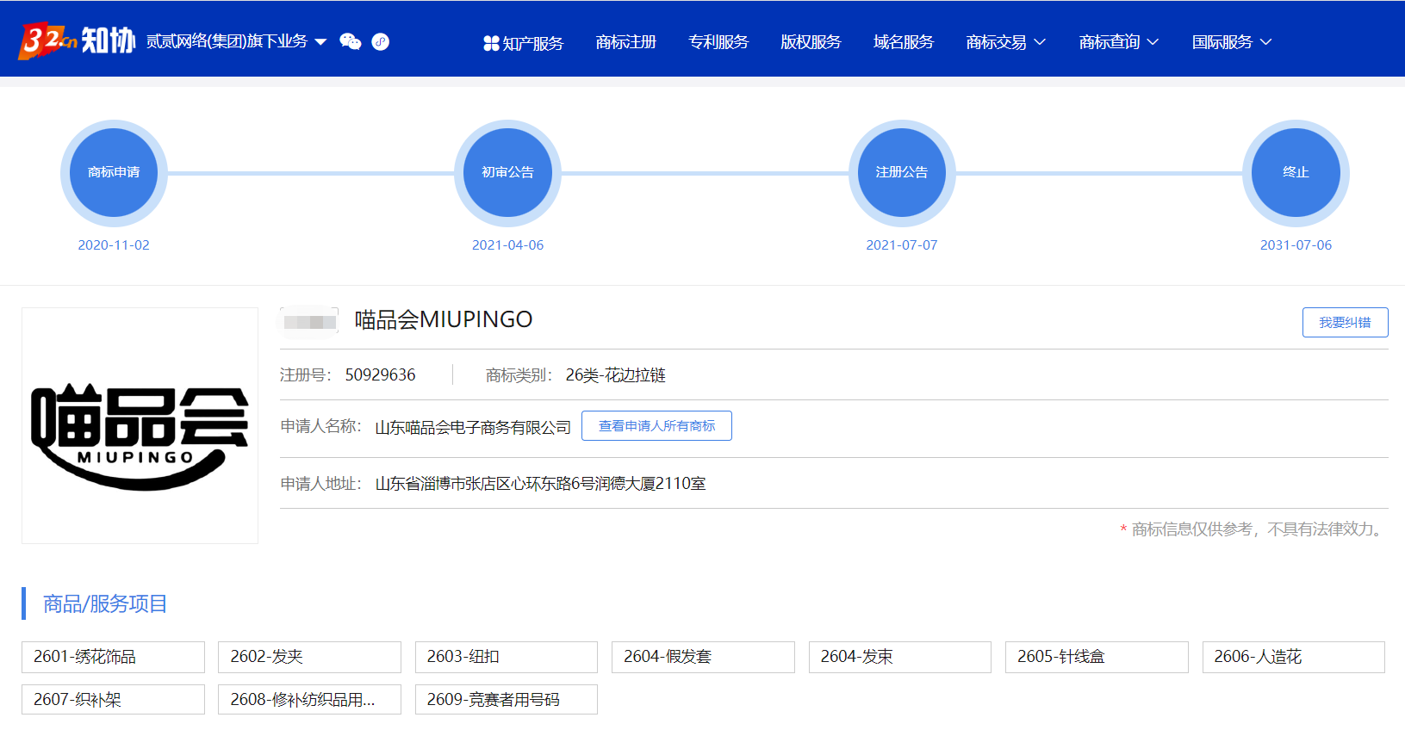Expand the 商标查询 menu chevron

coord(1153,42)
